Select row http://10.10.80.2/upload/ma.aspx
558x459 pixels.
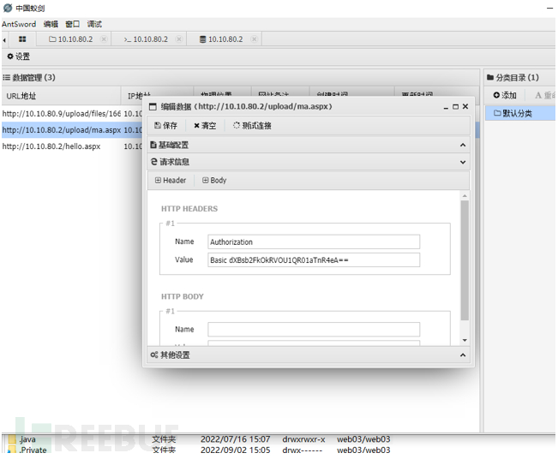72,130
